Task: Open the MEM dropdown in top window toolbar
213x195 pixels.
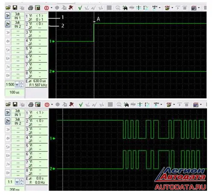Action: (160, 8)
